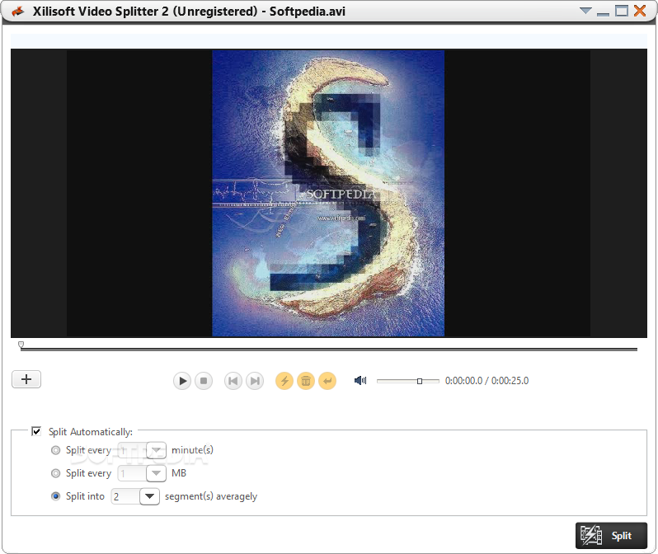This screenshot has width=658, height=554.
Task: Click the orange return arrow icon
Action: pyautogui.click(x=327, y=381)
